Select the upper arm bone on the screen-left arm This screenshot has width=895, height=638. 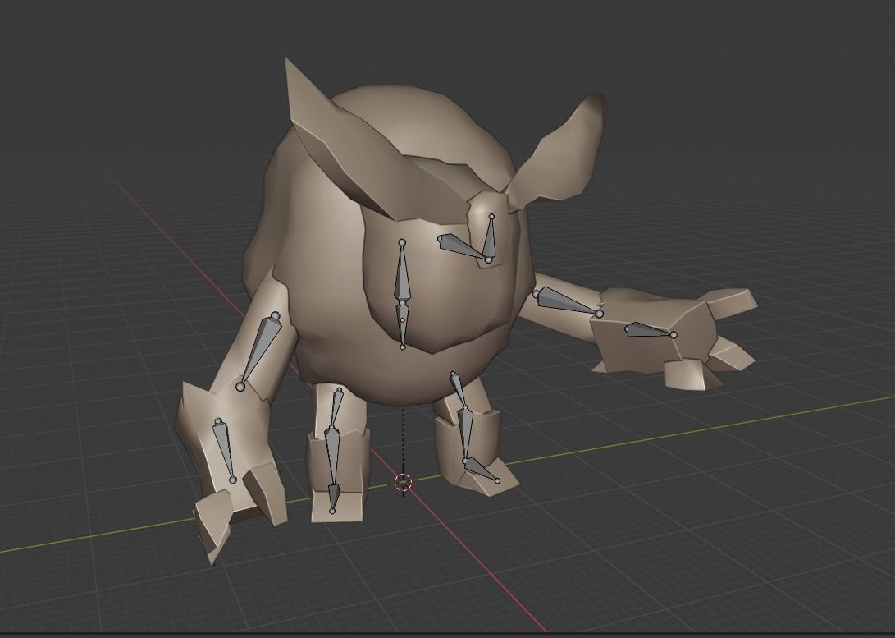259,350
